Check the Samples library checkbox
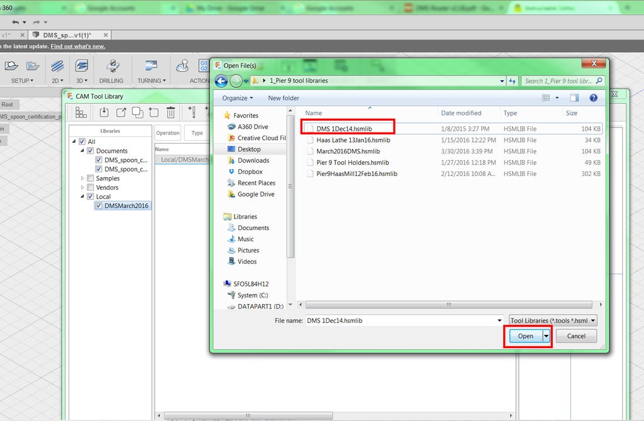Viewport: 644px width, 421px height. click(x=91, y=178)
